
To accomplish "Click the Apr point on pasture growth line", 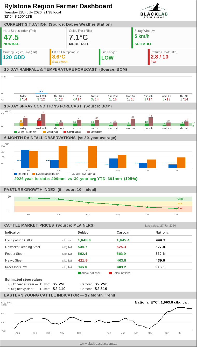I will (x=88, y=203).
